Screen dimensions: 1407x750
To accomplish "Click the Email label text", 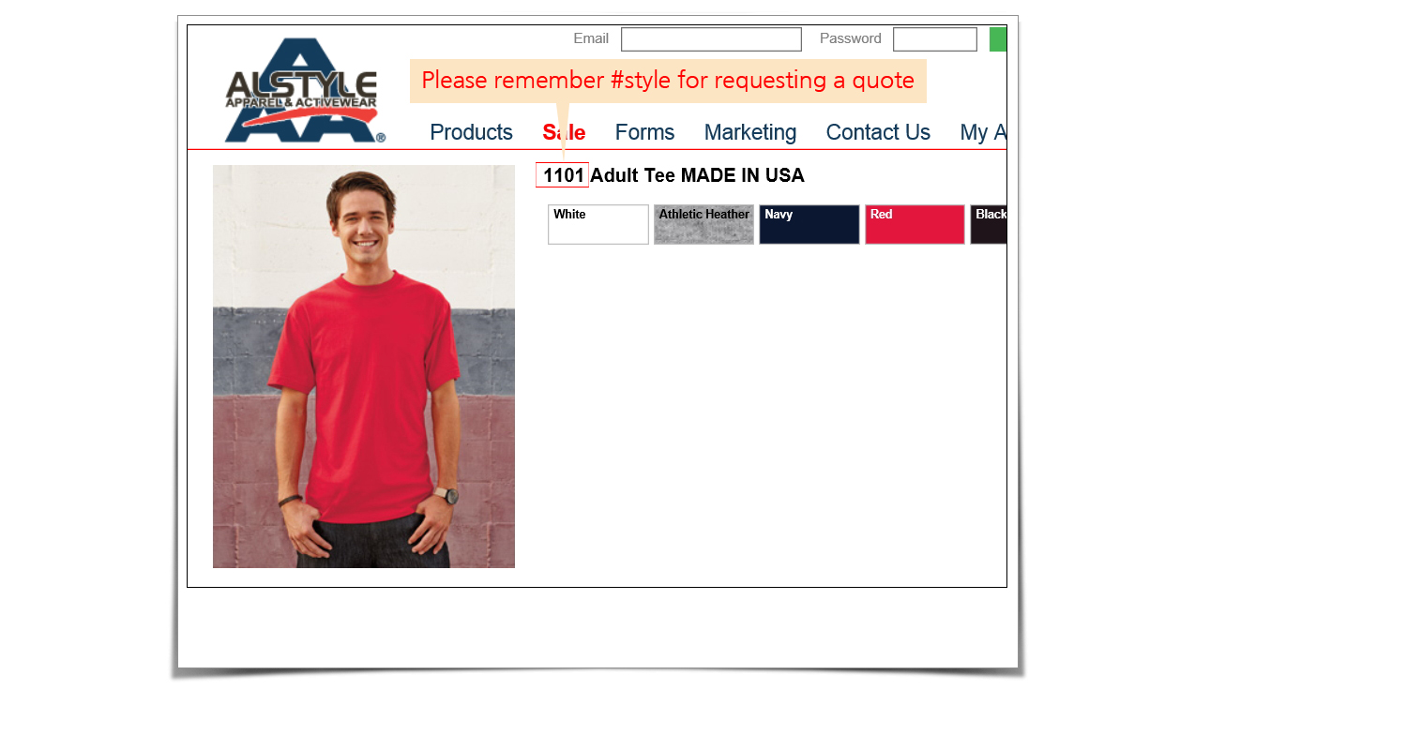I will tap(591, 38).
